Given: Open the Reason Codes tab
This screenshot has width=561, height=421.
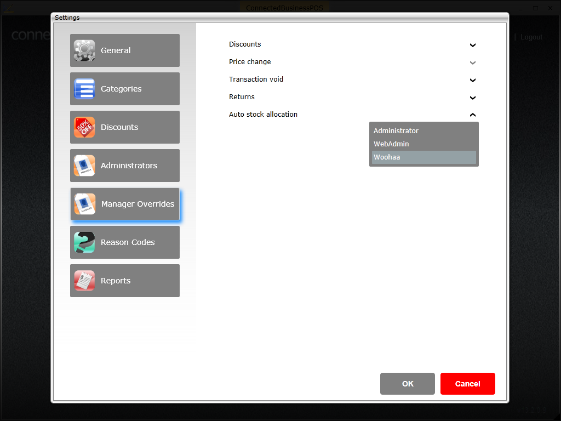Looking at the screenshot, I should pos(125,242).
